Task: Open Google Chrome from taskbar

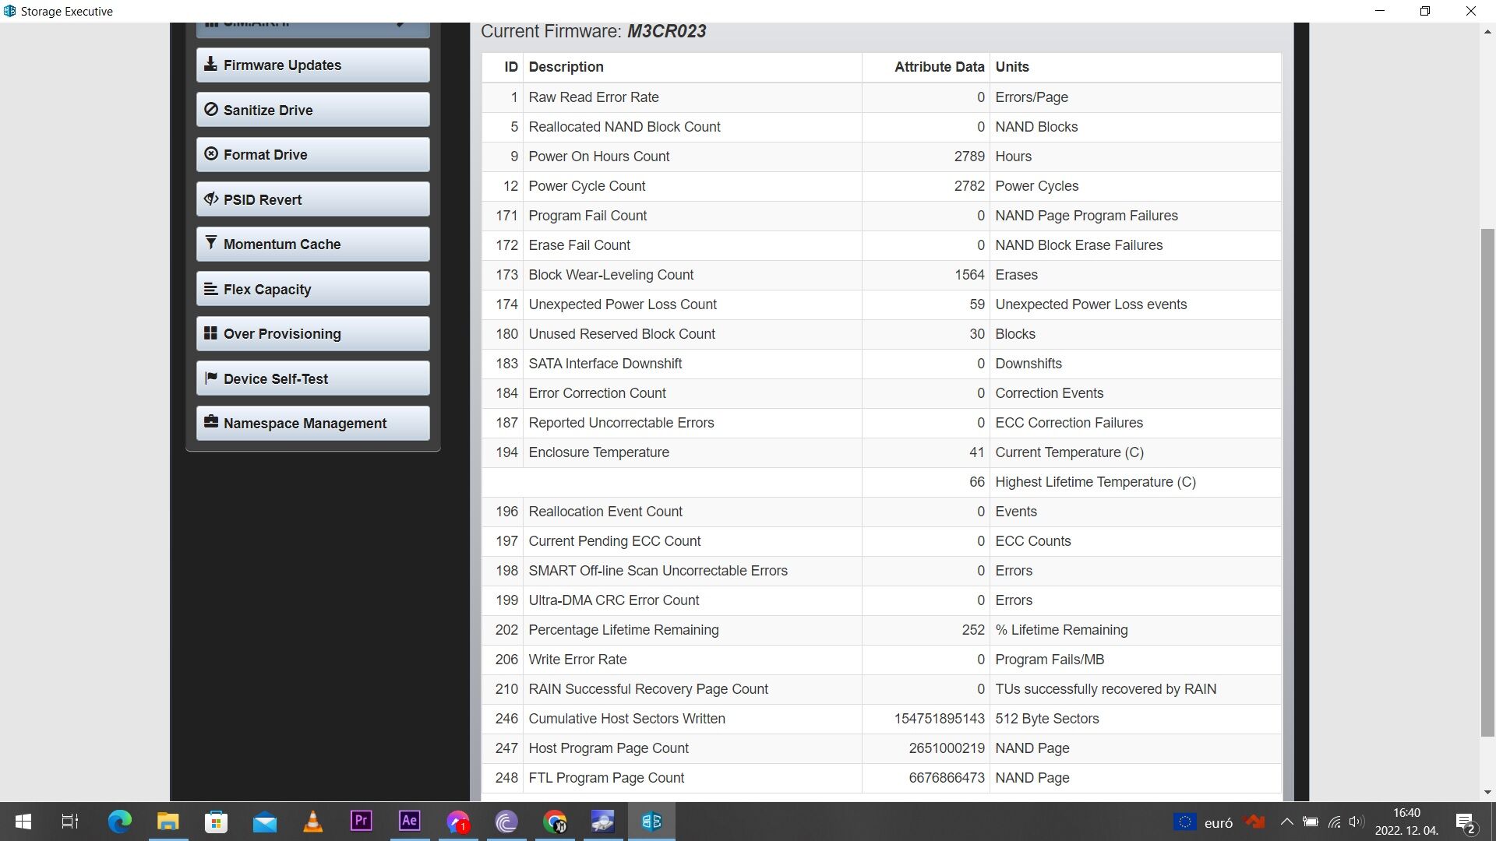Action: 555,822
